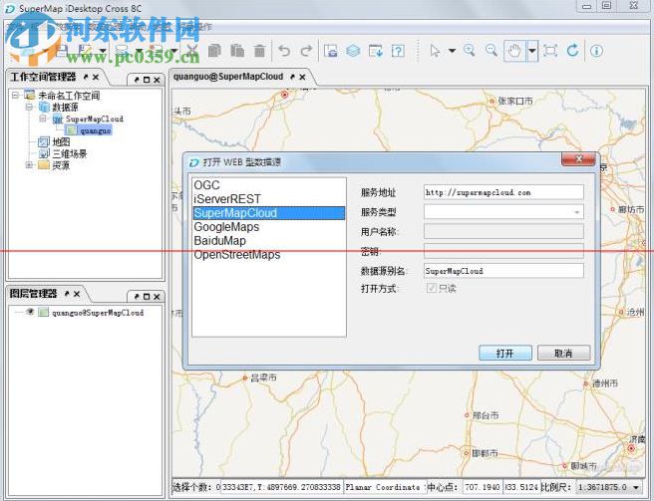Click the information (i) icon in the toolbar
The image size is (654, 501).
click(x=596, y=51)
